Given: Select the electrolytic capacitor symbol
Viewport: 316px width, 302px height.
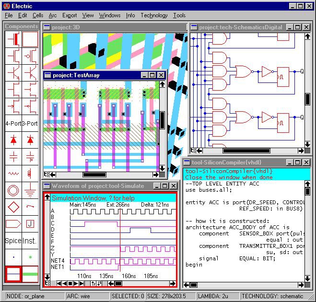Looking at the screenshot, I should pos(30,157).
